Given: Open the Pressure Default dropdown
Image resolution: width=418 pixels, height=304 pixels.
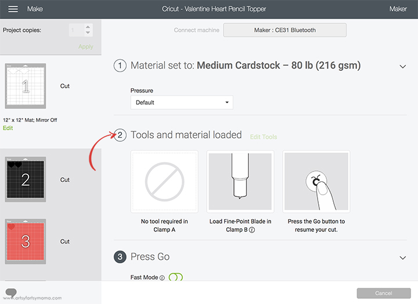Looking at the screenshot, I should 182,102.
